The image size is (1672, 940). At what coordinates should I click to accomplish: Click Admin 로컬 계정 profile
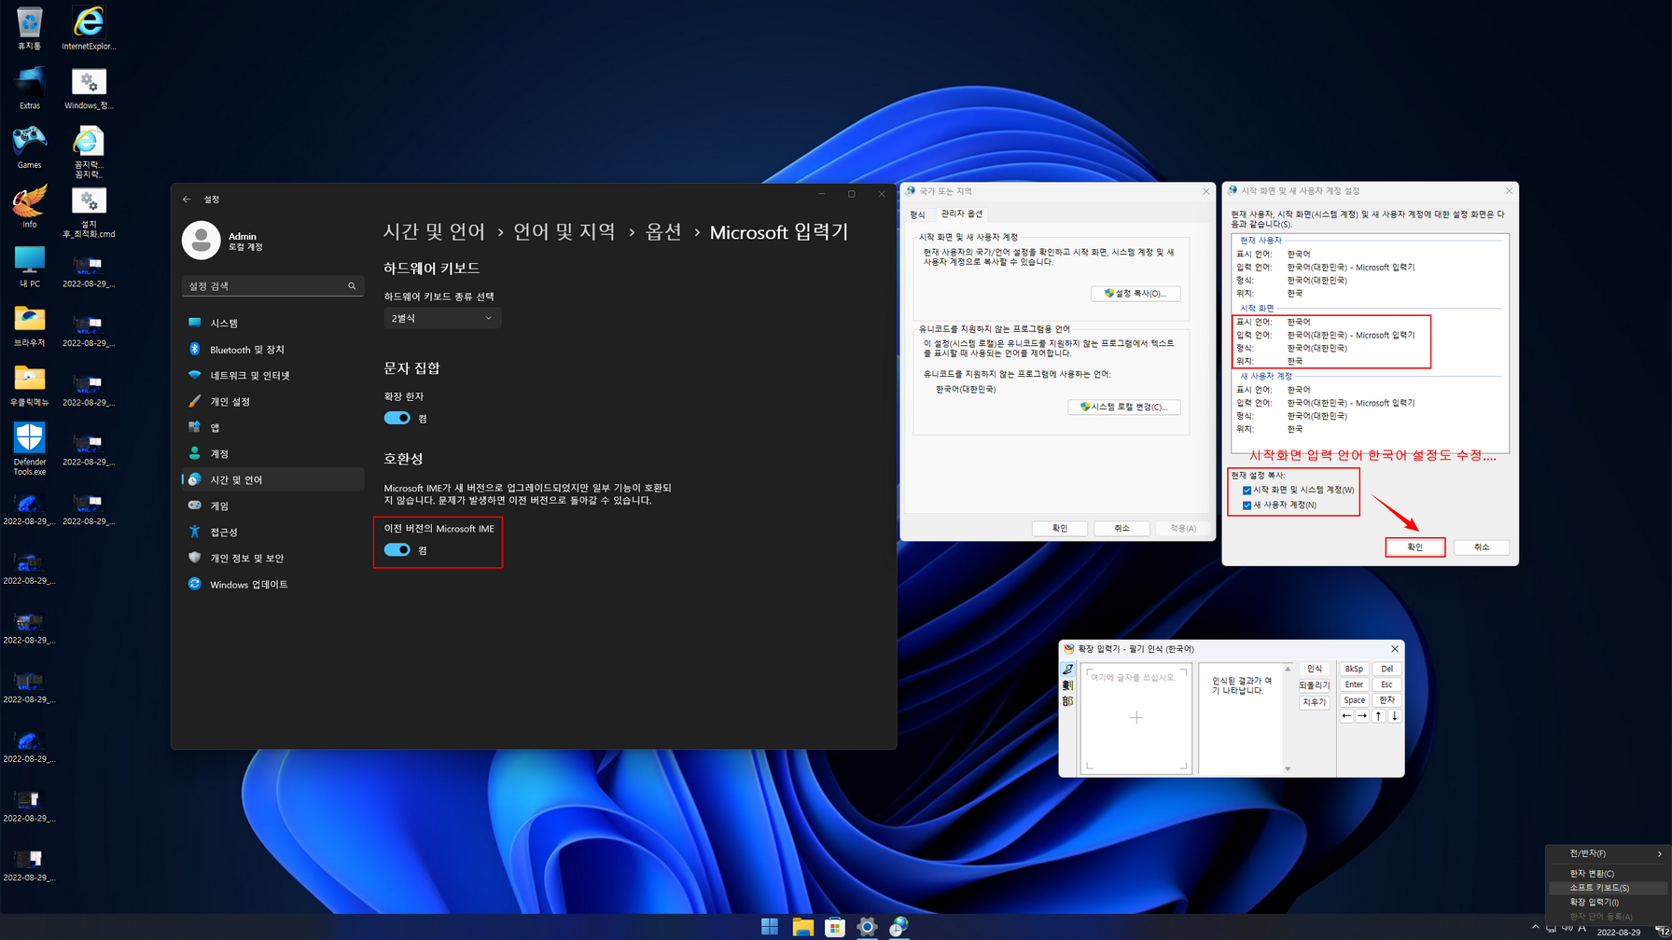point(224,241)
